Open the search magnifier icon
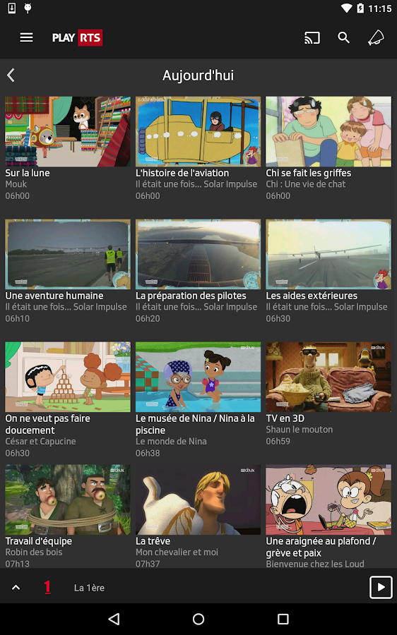Image resolution: width=397 pixels, height=635 pixels. pyautogui.click(x=344, y=37)
